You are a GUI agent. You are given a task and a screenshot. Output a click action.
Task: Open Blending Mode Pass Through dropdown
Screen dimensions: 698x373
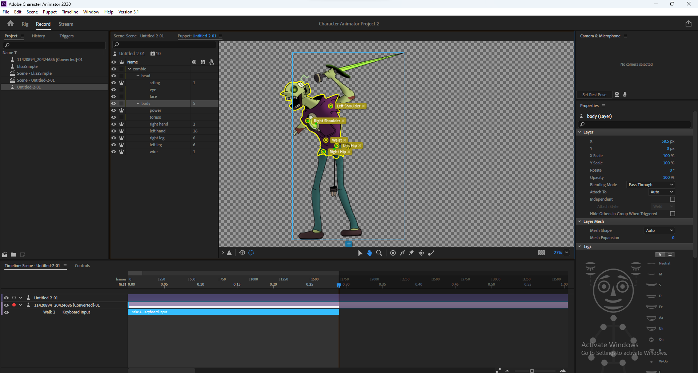(x=650, y=185)
